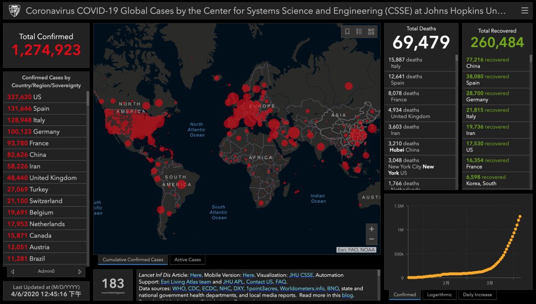
Task: Open the 1point3acres link
Action: click(262, 289)
